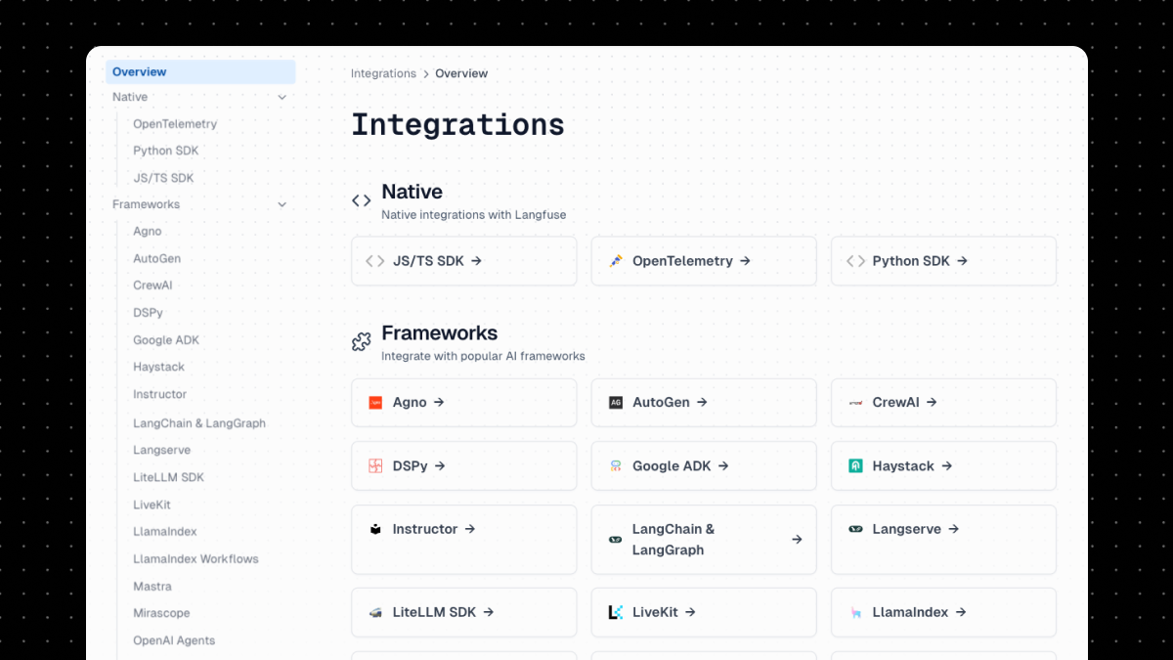The image size is (1173, 660).
Task: Collapse the Frameworks section chevron in sidebar
Action: [x=282, y=204]
